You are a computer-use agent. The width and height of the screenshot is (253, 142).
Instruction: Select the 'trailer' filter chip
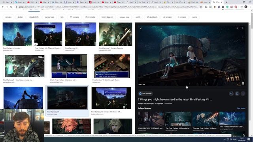point(20,17)
